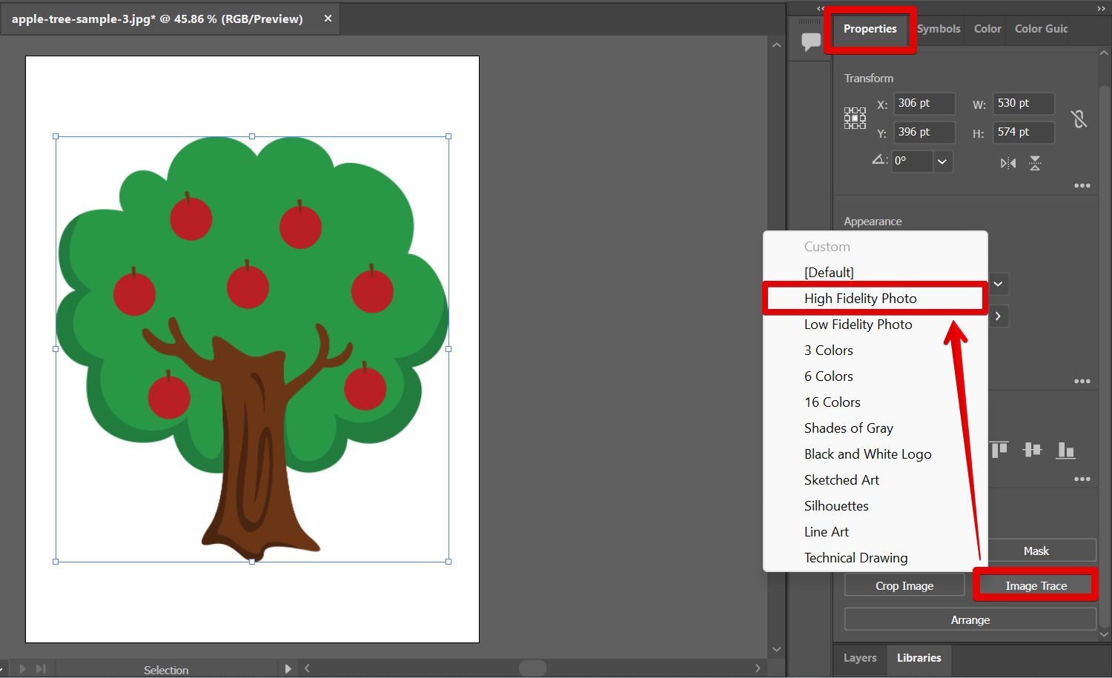Viewport: 1112px width, 678px height.
Task: Open the fill options chevron in Appearance
Action: point(997,284)
